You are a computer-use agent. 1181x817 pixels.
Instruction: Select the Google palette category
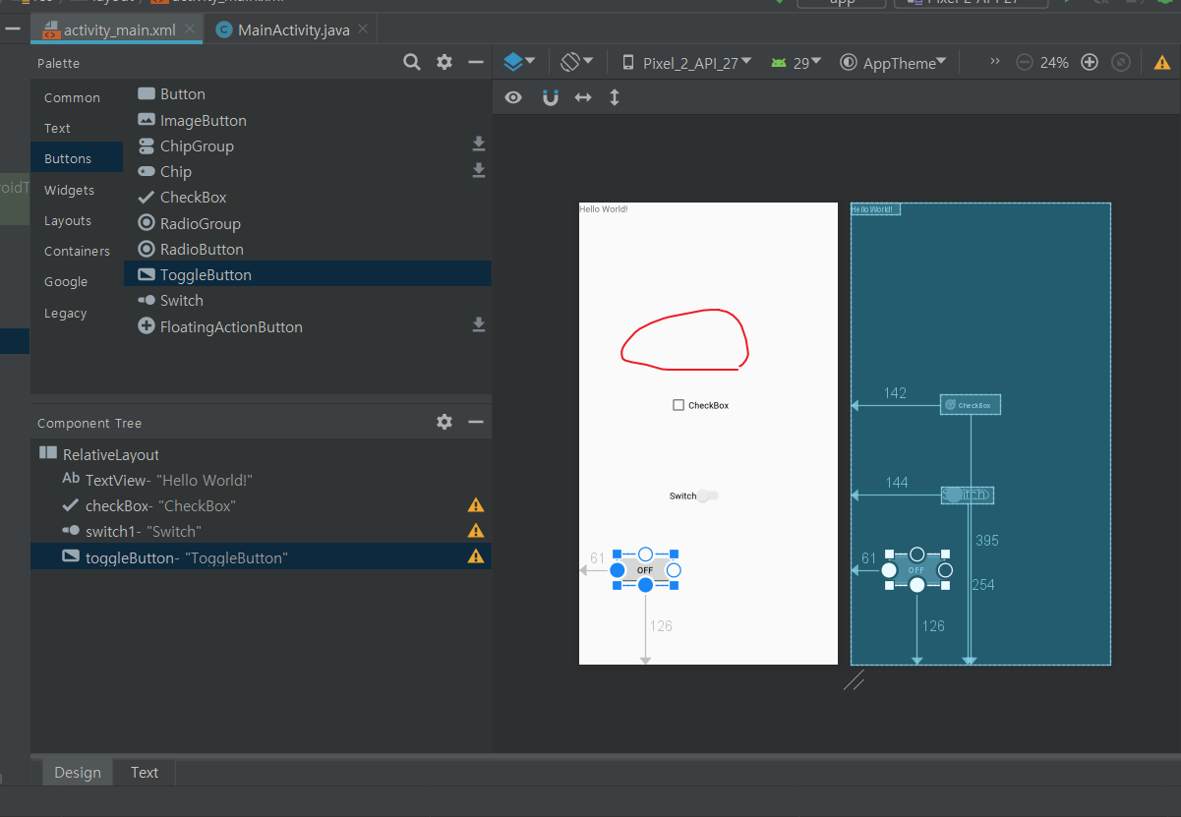pos(77,281)
